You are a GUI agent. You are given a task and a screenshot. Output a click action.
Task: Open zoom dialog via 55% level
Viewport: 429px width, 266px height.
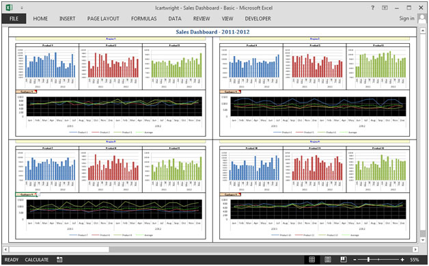(x=415, y=260)
